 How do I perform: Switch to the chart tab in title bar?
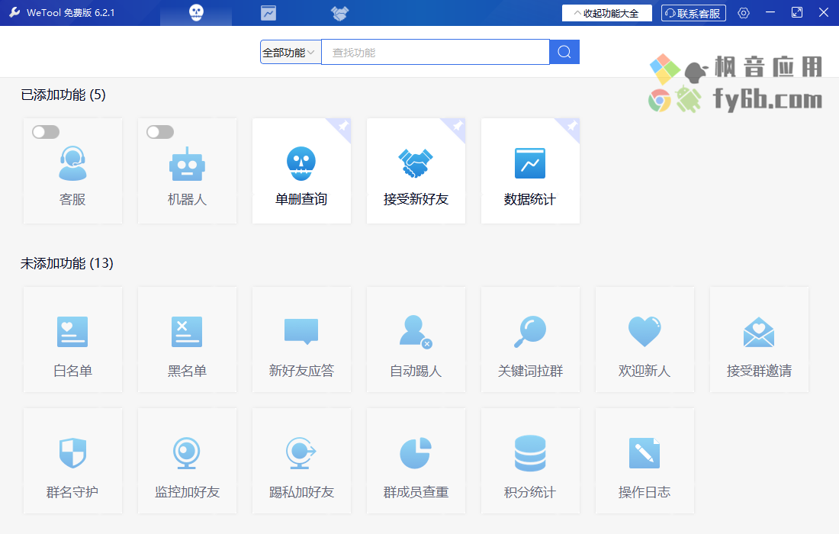[x=268, y=13]
